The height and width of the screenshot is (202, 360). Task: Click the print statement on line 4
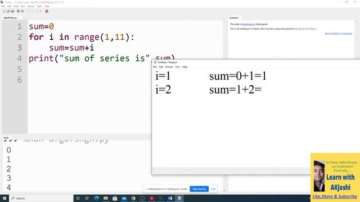coord(102,58)
